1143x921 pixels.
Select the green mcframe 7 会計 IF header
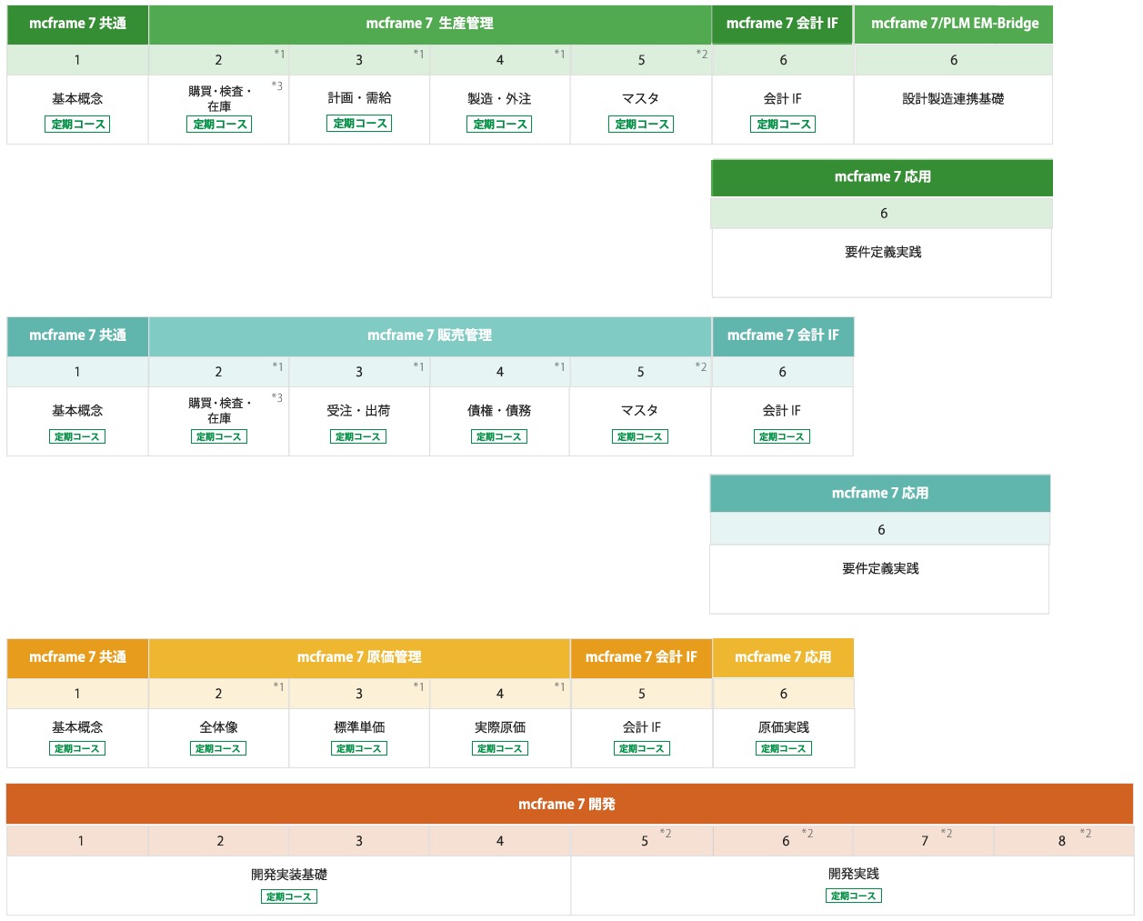[x=783, y=24]
